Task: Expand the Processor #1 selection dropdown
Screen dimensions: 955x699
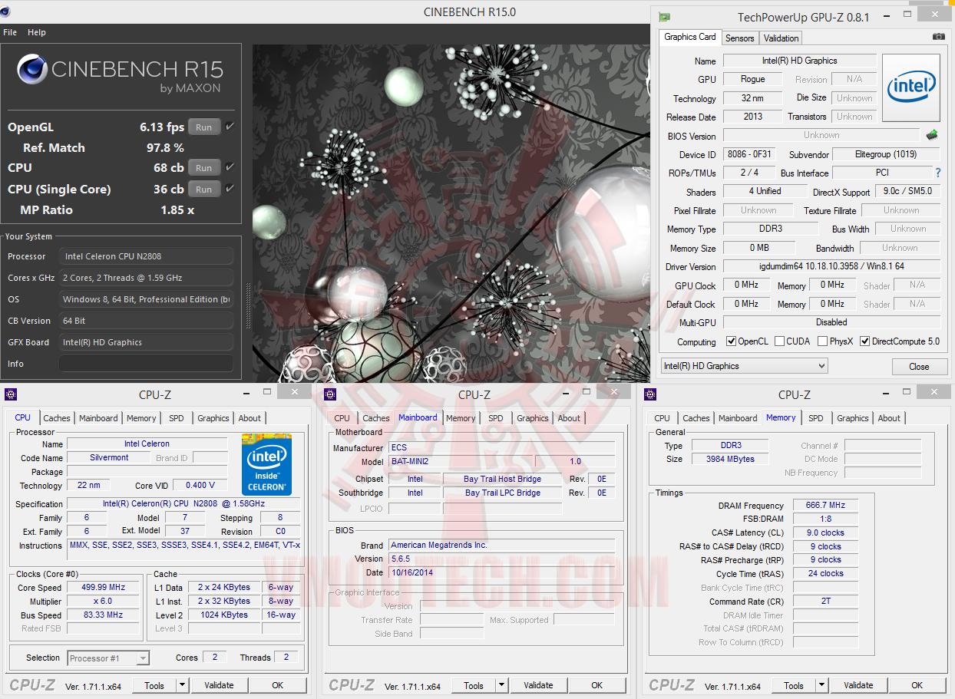Action: 142,658
